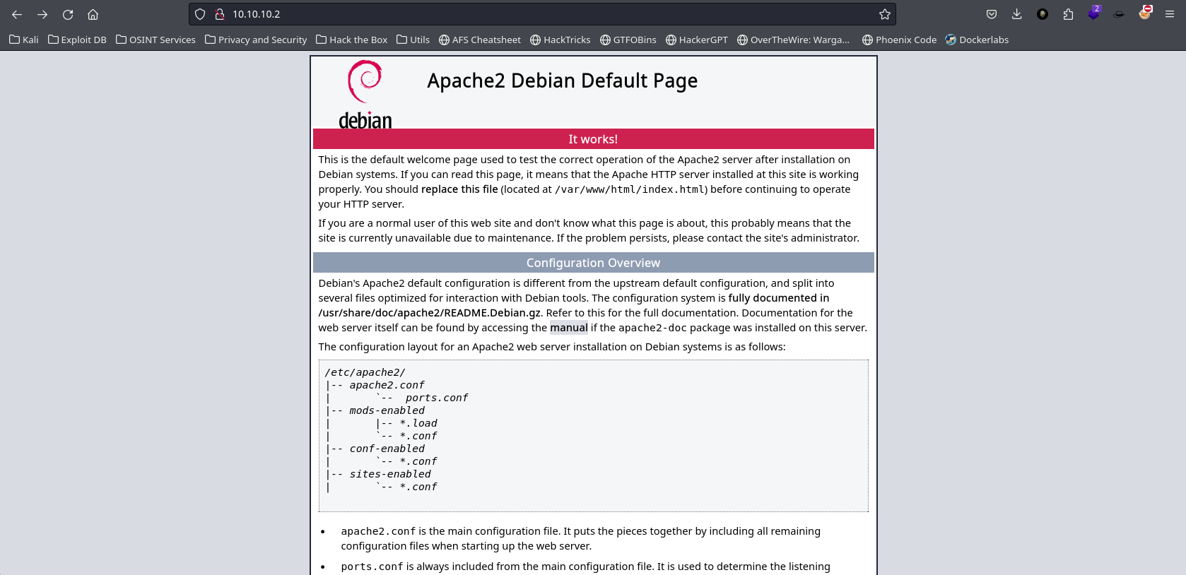The image size is (1186, 575).
Task: Click the "Configuration Overview" section header
Action: coord(594,263)
